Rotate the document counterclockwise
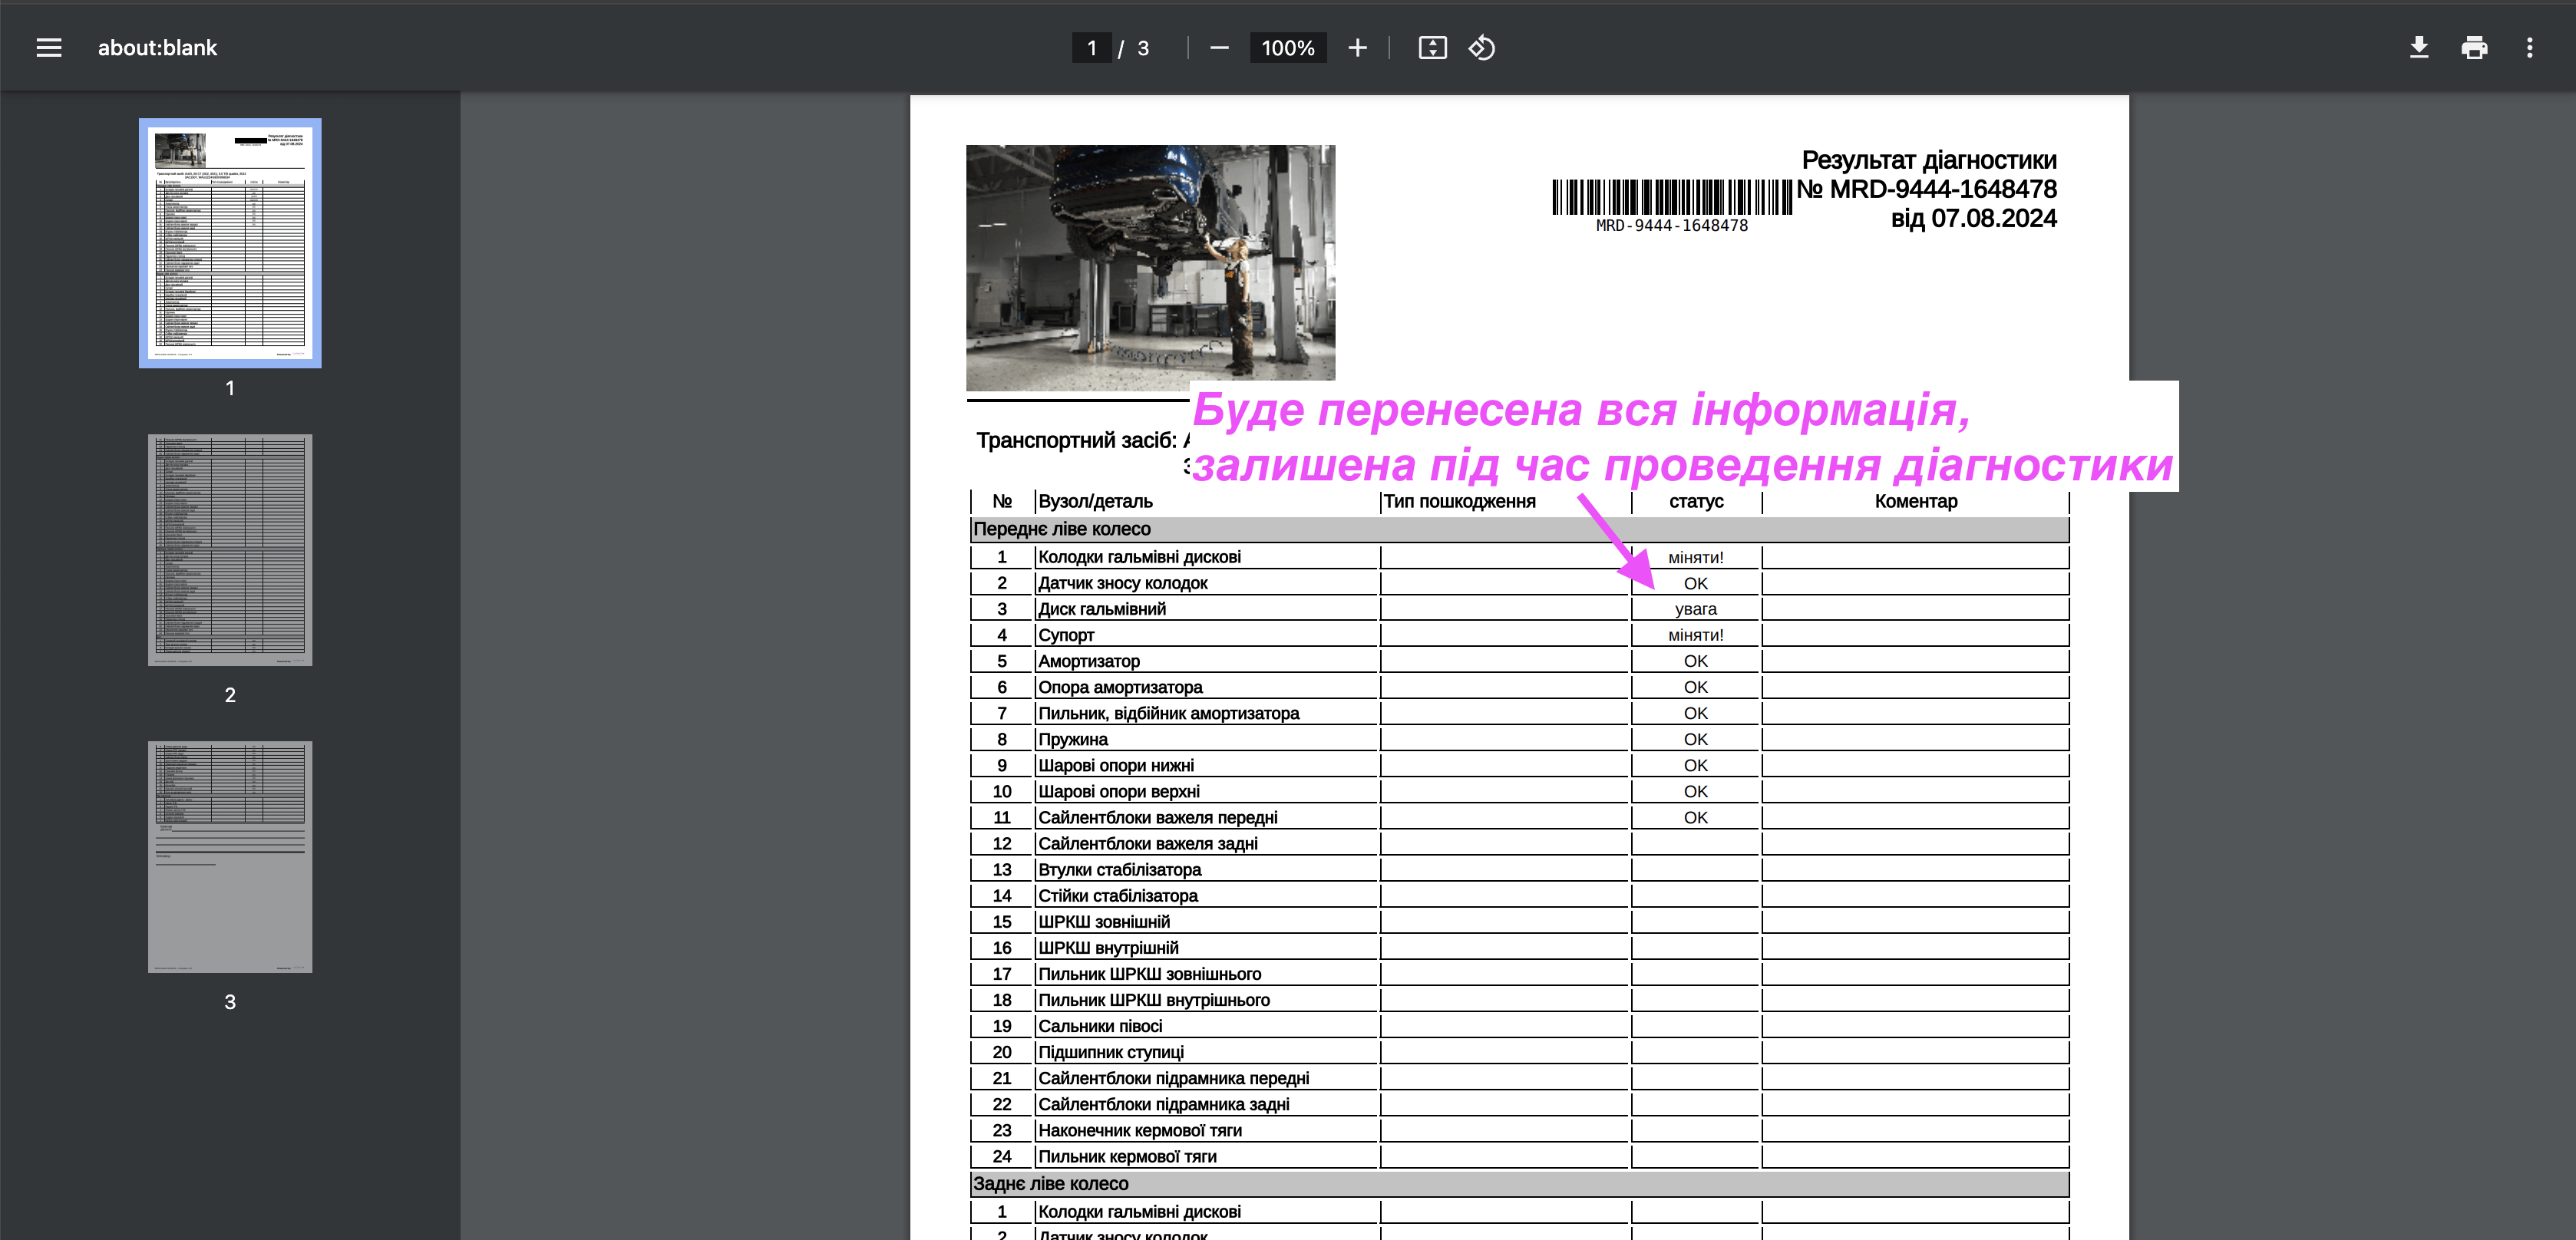This screenshot has width=2576, height=1240. click(1481, 48)
